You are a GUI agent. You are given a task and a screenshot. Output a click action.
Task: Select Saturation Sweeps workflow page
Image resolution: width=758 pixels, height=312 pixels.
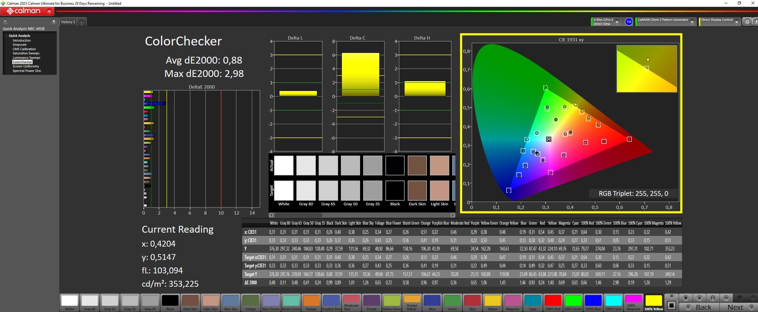click(26, 53)
